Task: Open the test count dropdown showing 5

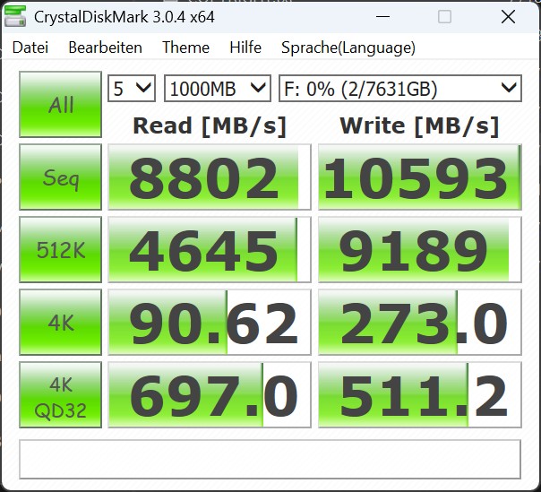Action: coord(132,88)
